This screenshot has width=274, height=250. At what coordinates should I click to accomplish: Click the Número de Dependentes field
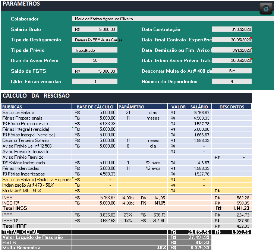[x=232, y=81]
